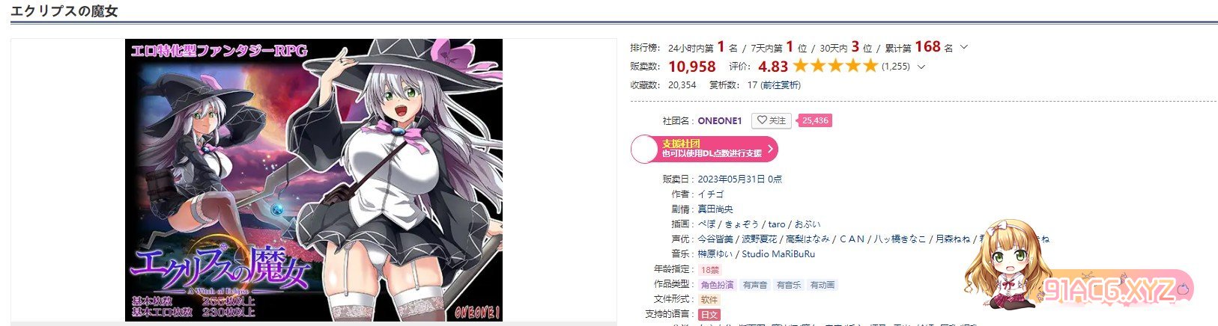Click the 25,436 follower count badge
The width and height of the screenshot is (1218, 326).
pos(814,120)
